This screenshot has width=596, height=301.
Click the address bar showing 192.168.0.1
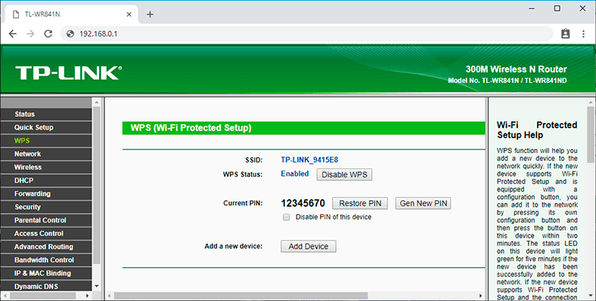point(306,34)
